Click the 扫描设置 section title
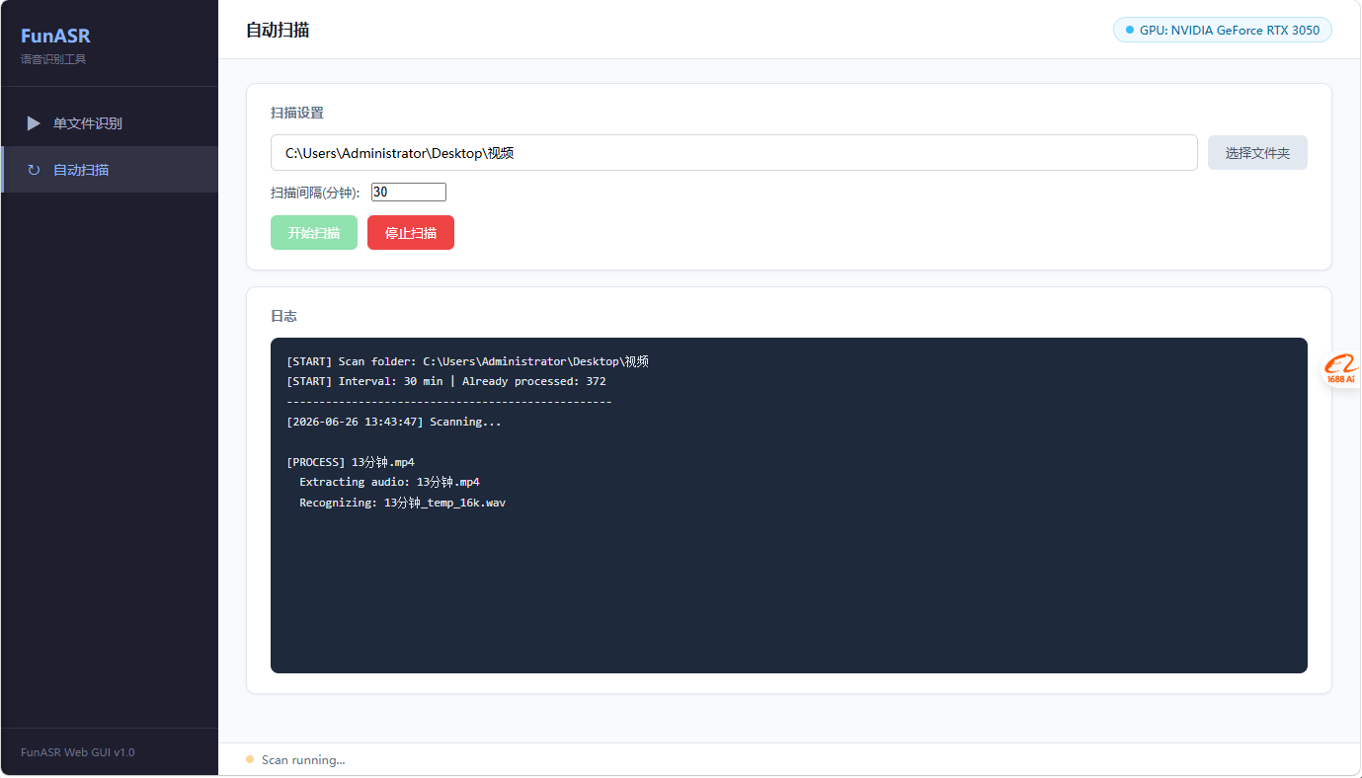1362x778 pixels. 297,113
